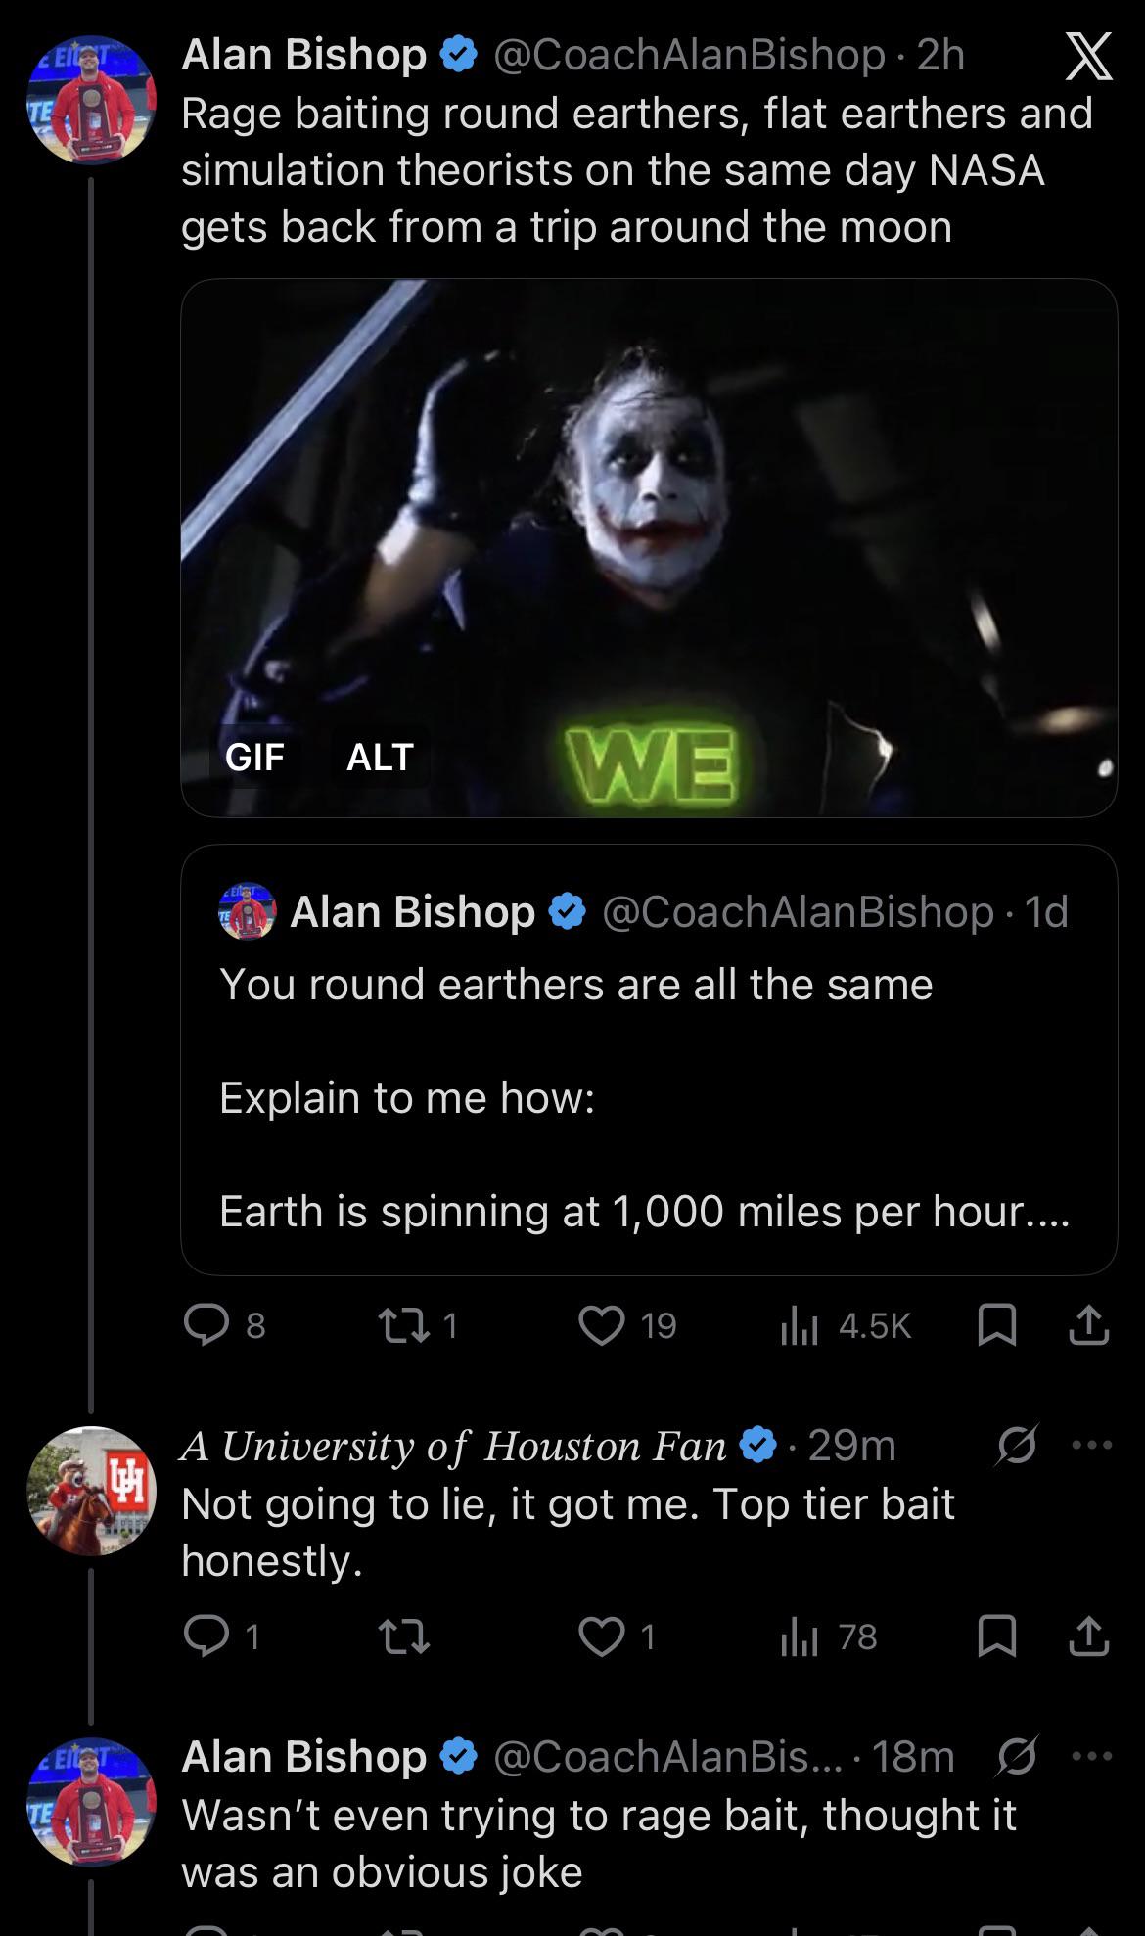This screenshot has width=1145, height=1936.
Task: Click the Grok icon on Houston Fan reply
Action: [x=1016, y=1445]
